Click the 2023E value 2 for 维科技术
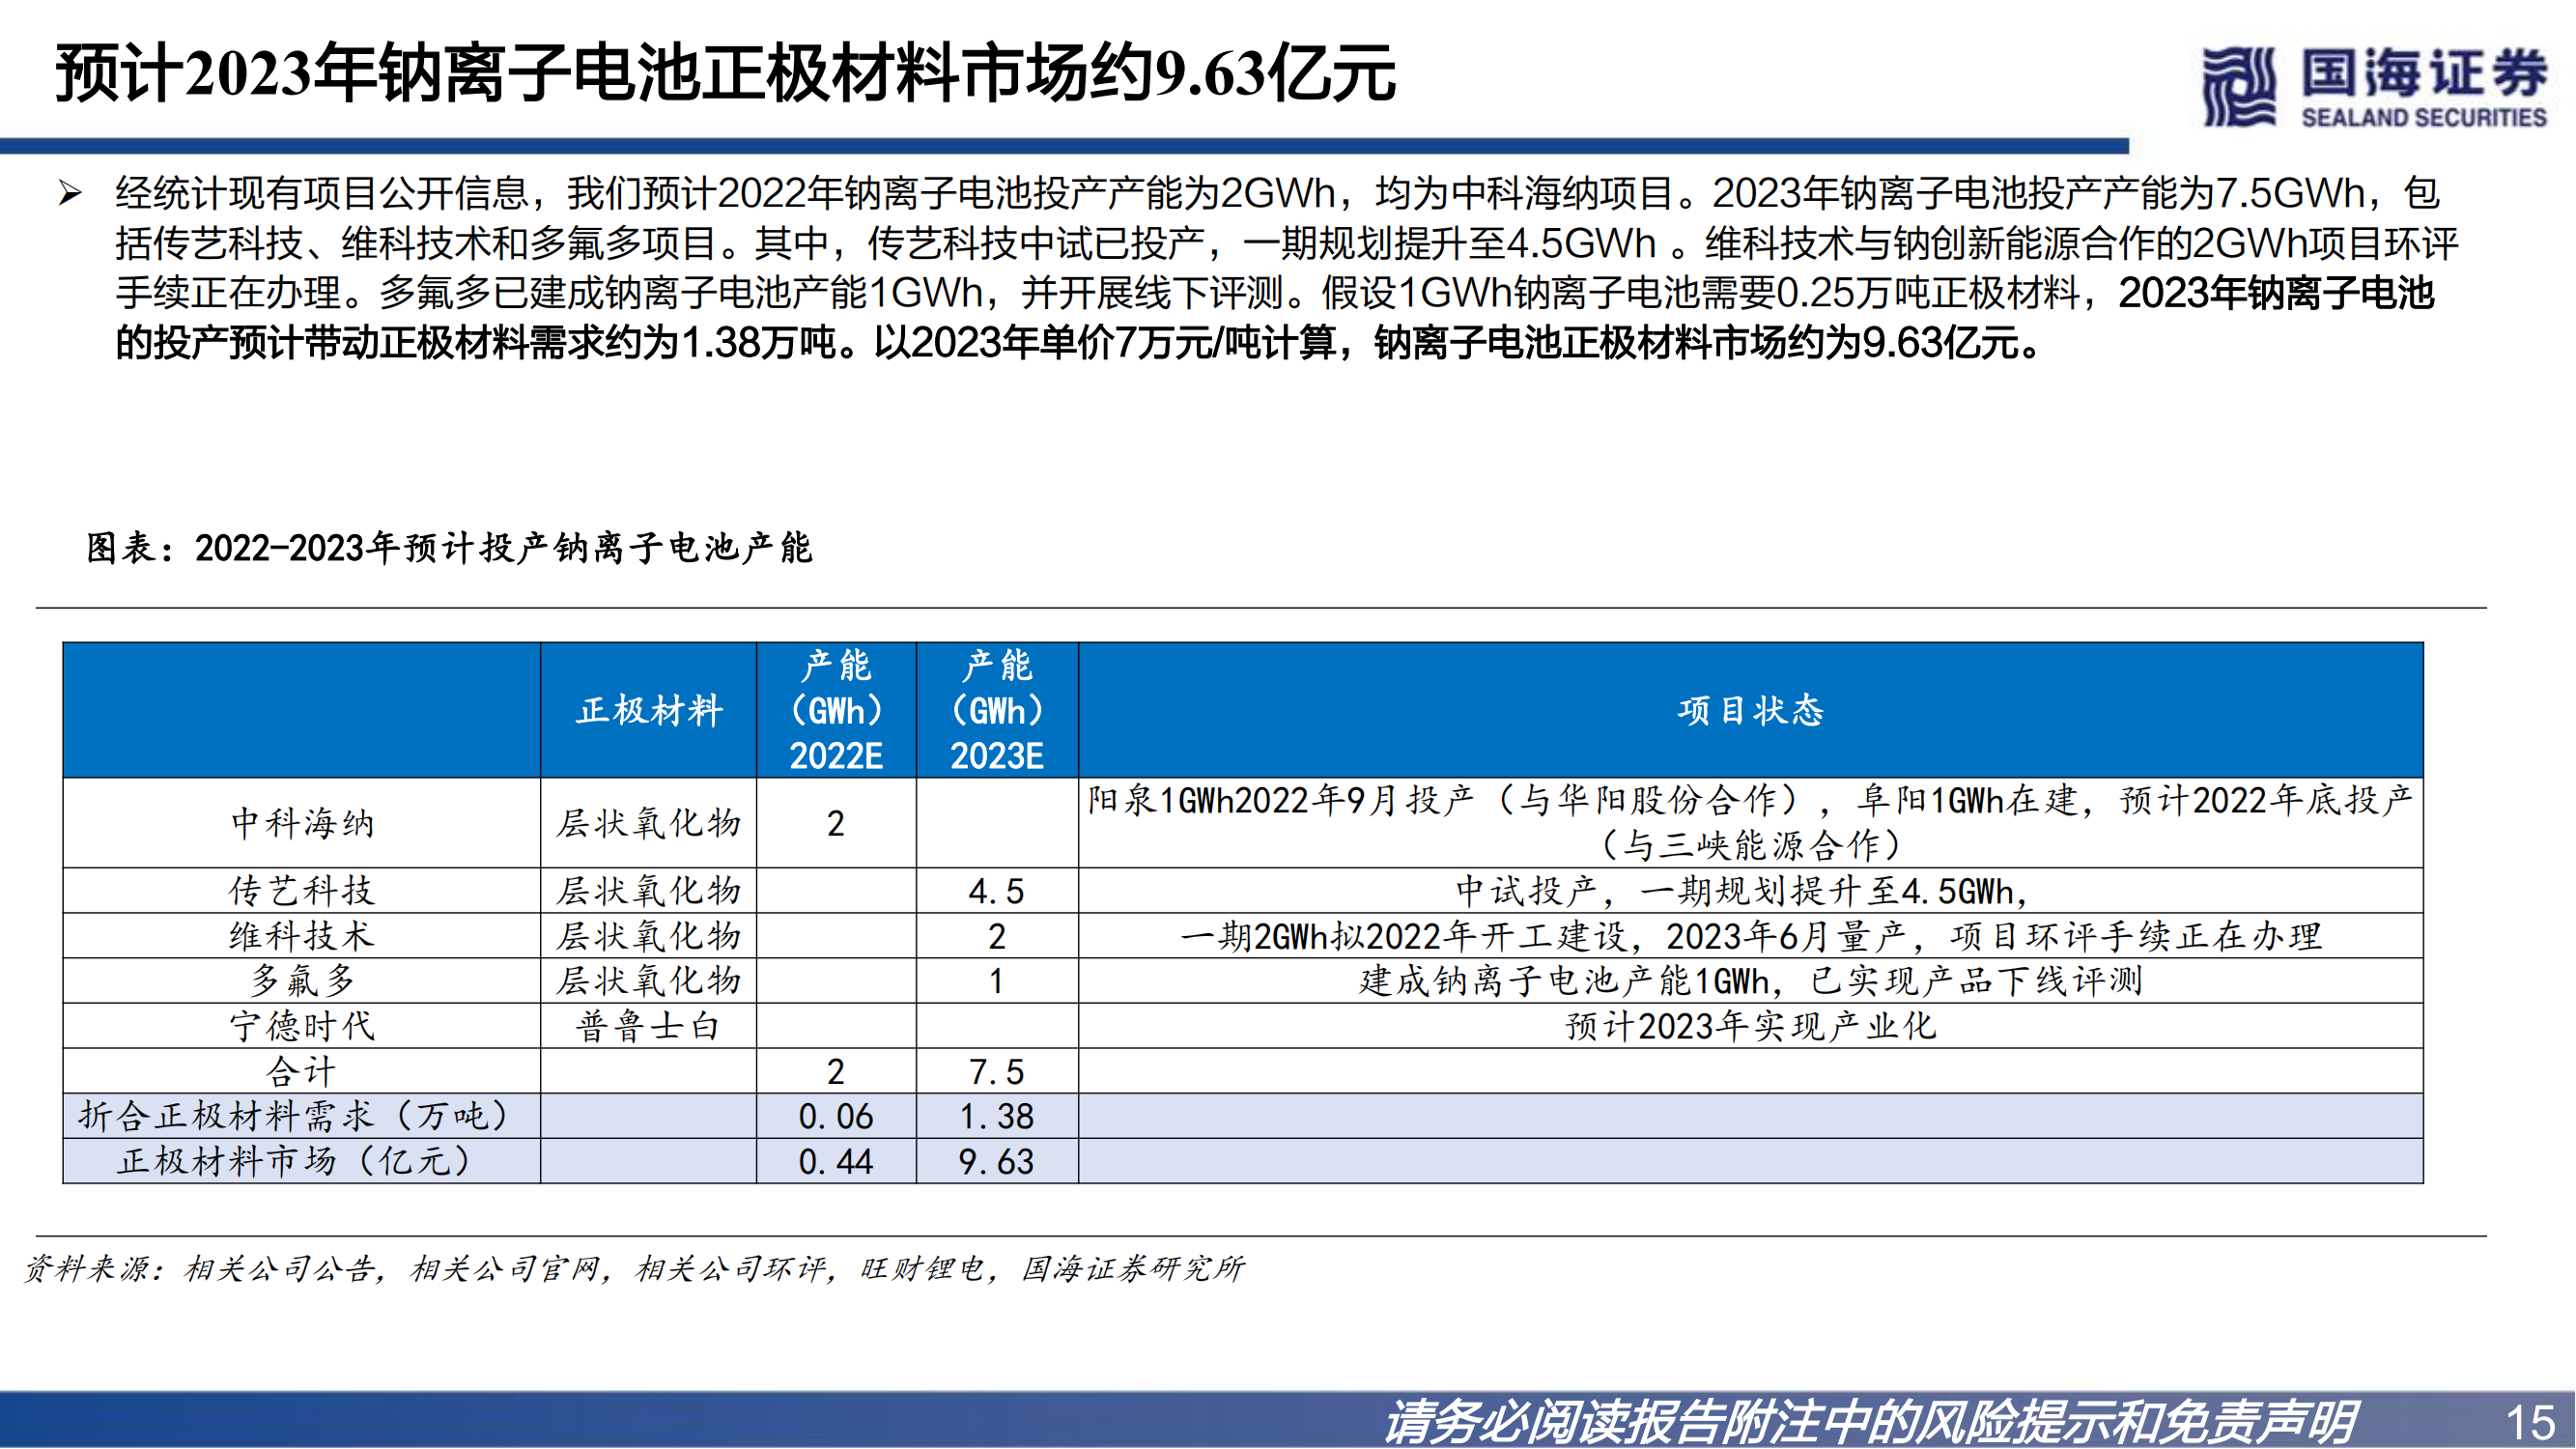The height and width of the screenshot is (1449, 2576). tap(997, 937)
